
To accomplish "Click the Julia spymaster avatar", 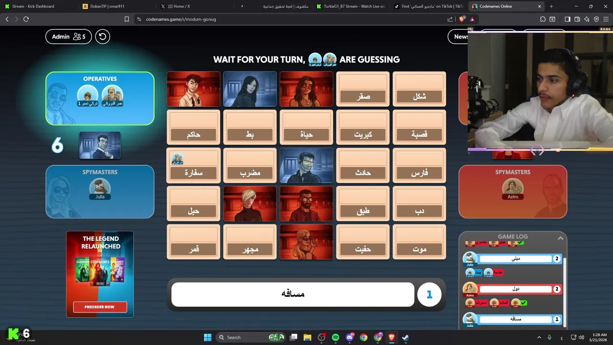I will [x=100, y=188].
